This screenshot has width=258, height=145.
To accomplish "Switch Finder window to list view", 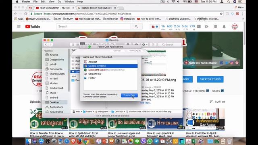I will pyautogui.click(x=78, y=45).
